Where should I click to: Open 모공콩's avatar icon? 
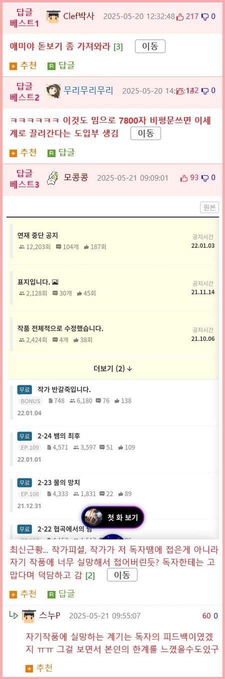click(53, 178)
